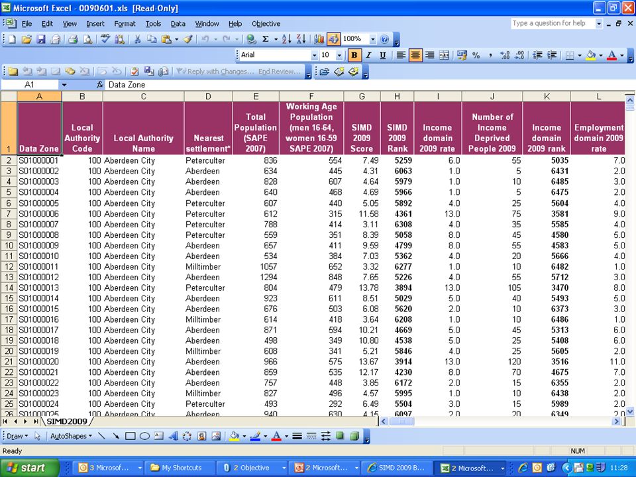Viewport: 636px width, 477px height.
Task: Apply currency style format
Action: pos(462,55)
